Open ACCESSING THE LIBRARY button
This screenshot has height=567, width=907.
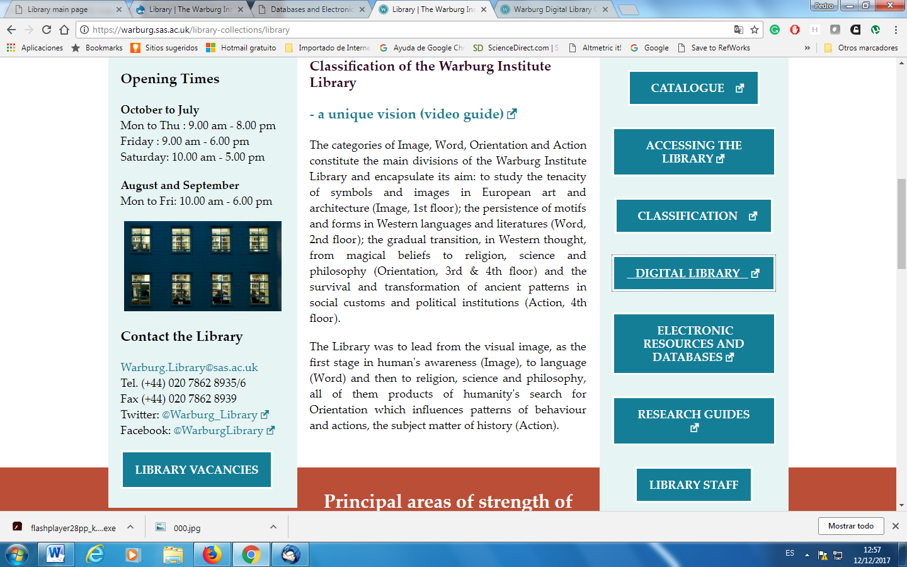pos(693,152)
